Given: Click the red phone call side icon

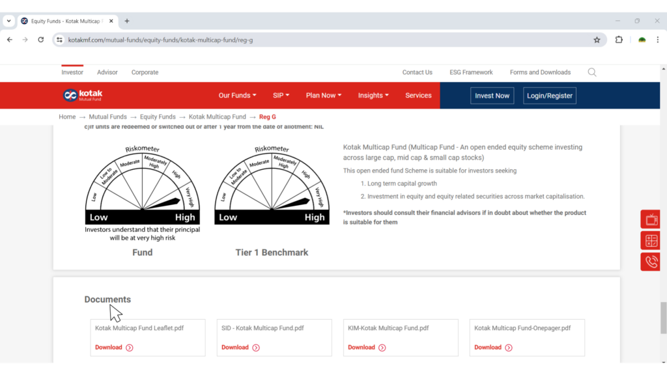Looking at the screenshot, I should pyautogui.click(x=651, y=262).
